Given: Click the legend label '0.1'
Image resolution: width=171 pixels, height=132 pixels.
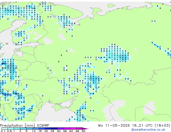Looking at the screenshot, I should coord(3,131).
